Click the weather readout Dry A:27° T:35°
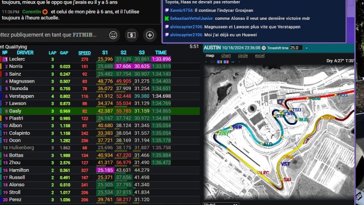Screen dimensions: 364x205 [340, 61]
